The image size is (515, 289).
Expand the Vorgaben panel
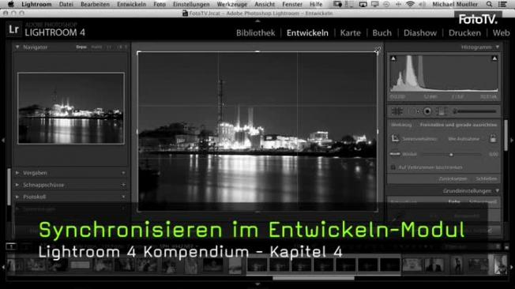point(17,173)
